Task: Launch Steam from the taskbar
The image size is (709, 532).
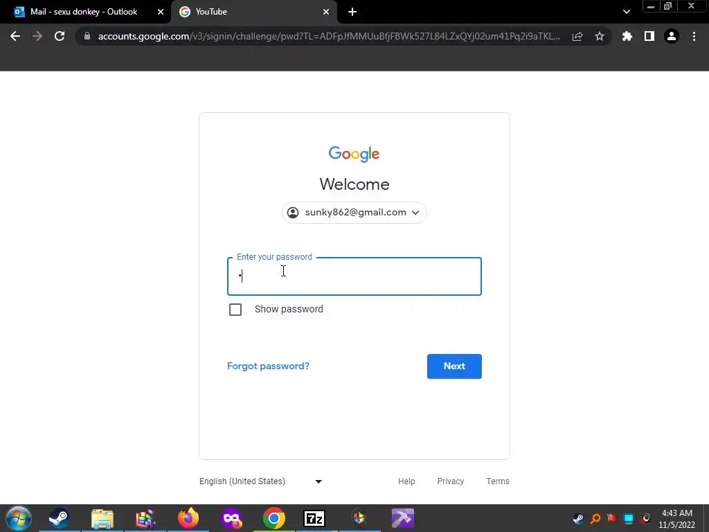Action: coord(60,518)
